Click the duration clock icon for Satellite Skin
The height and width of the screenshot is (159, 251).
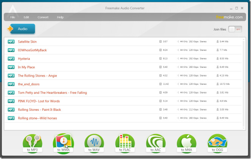point(160,41)
